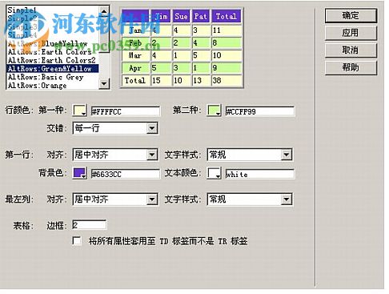Toggle apply attributes to TD tags checkbox
Viewport: 389px width, 294px height.
(77, 240)
